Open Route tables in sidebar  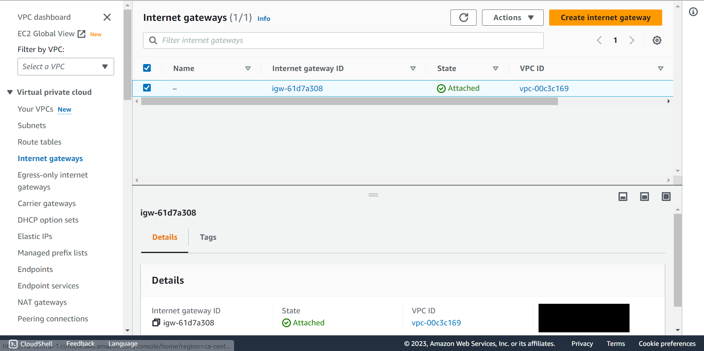40,142
